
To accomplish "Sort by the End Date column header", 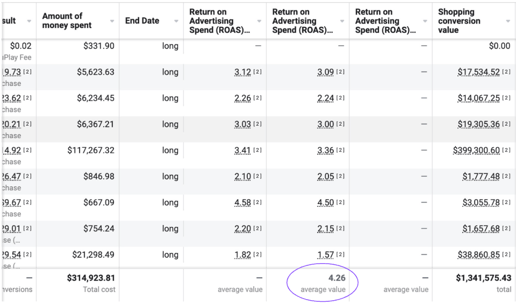I will point(142,21).
